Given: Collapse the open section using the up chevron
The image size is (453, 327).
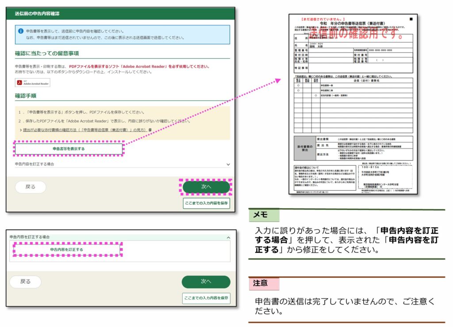Looking at the screenshot, I should point(228,237).
